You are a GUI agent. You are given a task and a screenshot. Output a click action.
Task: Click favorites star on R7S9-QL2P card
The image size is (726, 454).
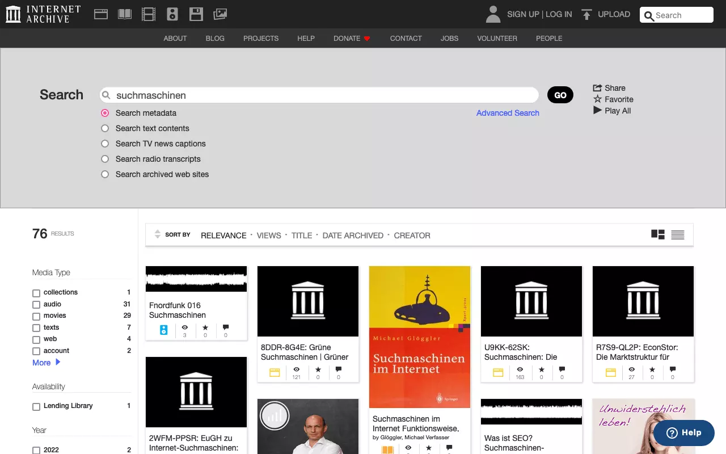coord(652,369)
